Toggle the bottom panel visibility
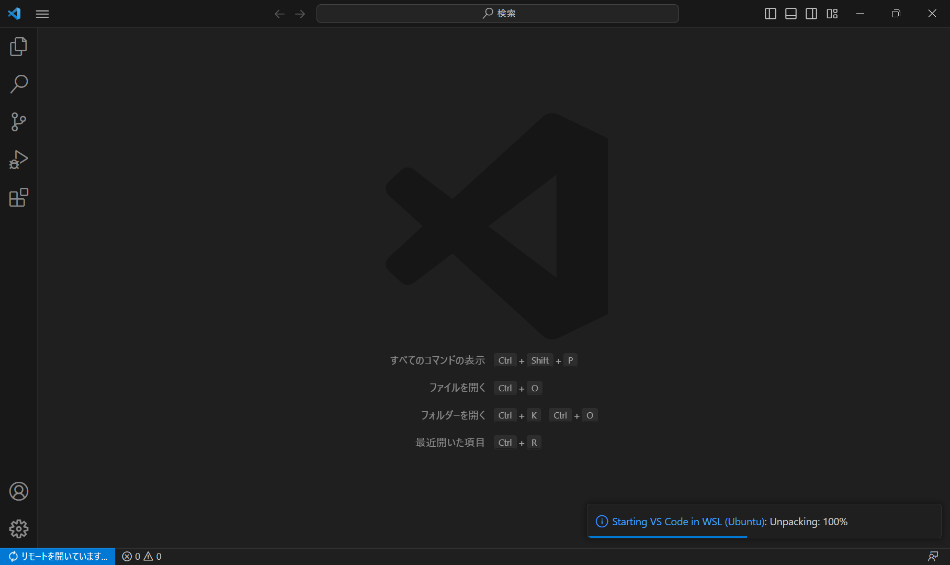Screen dimensions: 950x565 pyautogui.click(x=790, y=14)
